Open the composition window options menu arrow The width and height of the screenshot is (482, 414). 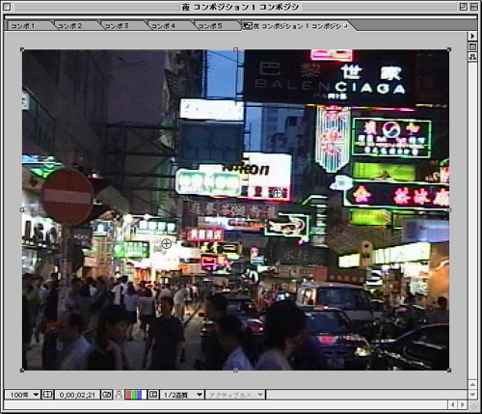tap(472, 36)
